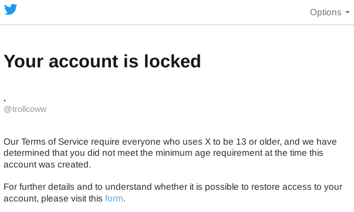The width and height of the screenshot is (354, 212).
Task: Open the account restore form link
Action: [114, 199]
